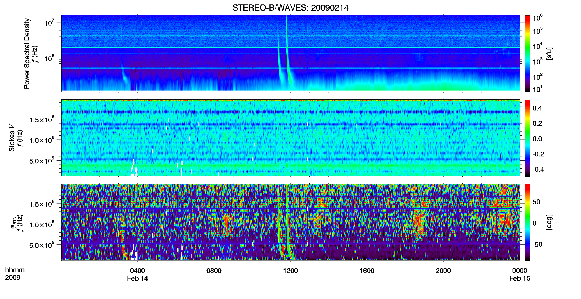Click the hhmm axis units label
This screenshot has height=299, width=581.
click(x=15, y=270)
